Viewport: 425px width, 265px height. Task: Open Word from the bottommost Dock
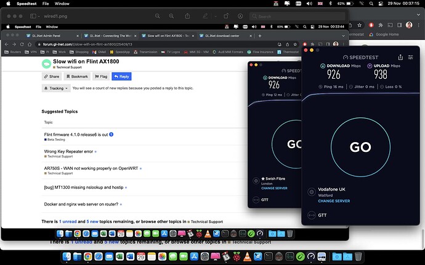click(x=131, y=256)
